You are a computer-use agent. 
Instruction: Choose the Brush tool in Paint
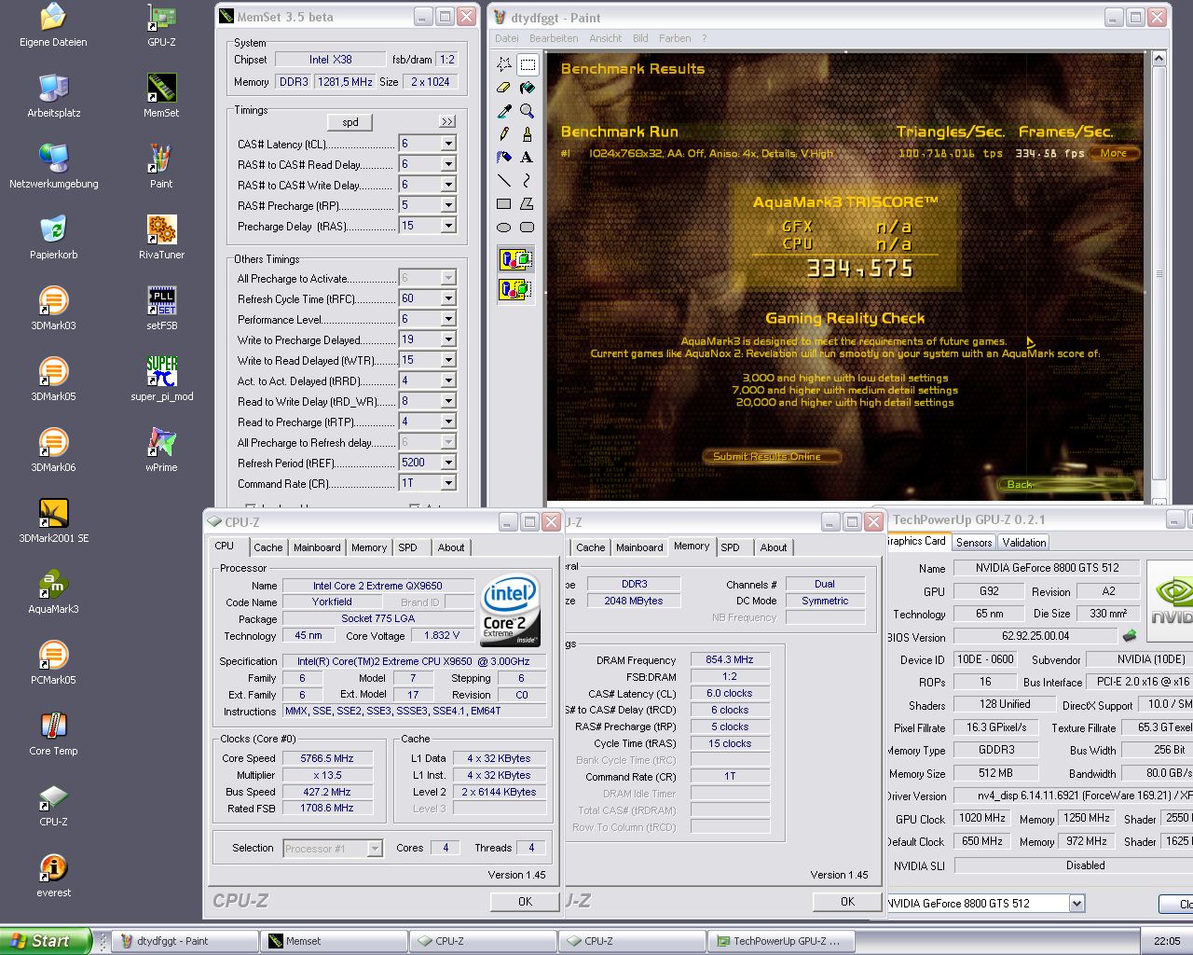[528, 134]
